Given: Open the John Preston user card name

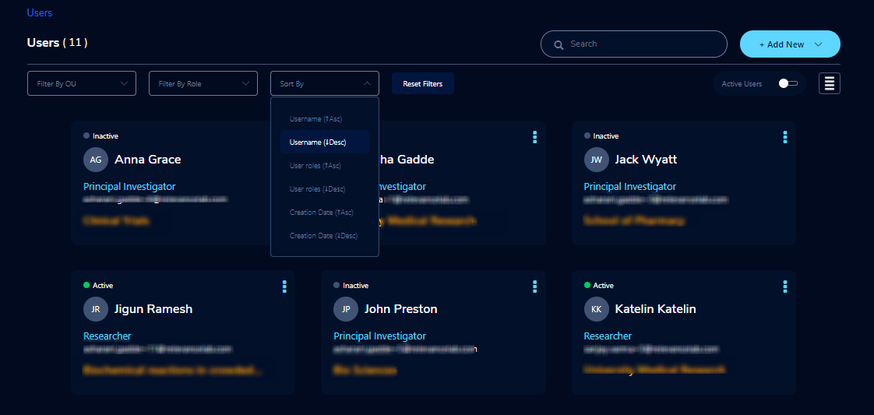Looking at the screenshot, I should (400, 308).
